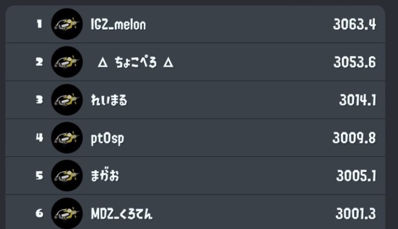Image resolution: width=398 pixels, height=229 pixels.
Task: Click the score 3005.1
Action: (356, 176)
